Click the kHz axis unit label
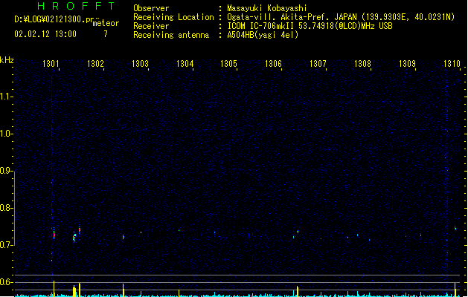Viewport: 468px width, 297px height. point(7,60)
